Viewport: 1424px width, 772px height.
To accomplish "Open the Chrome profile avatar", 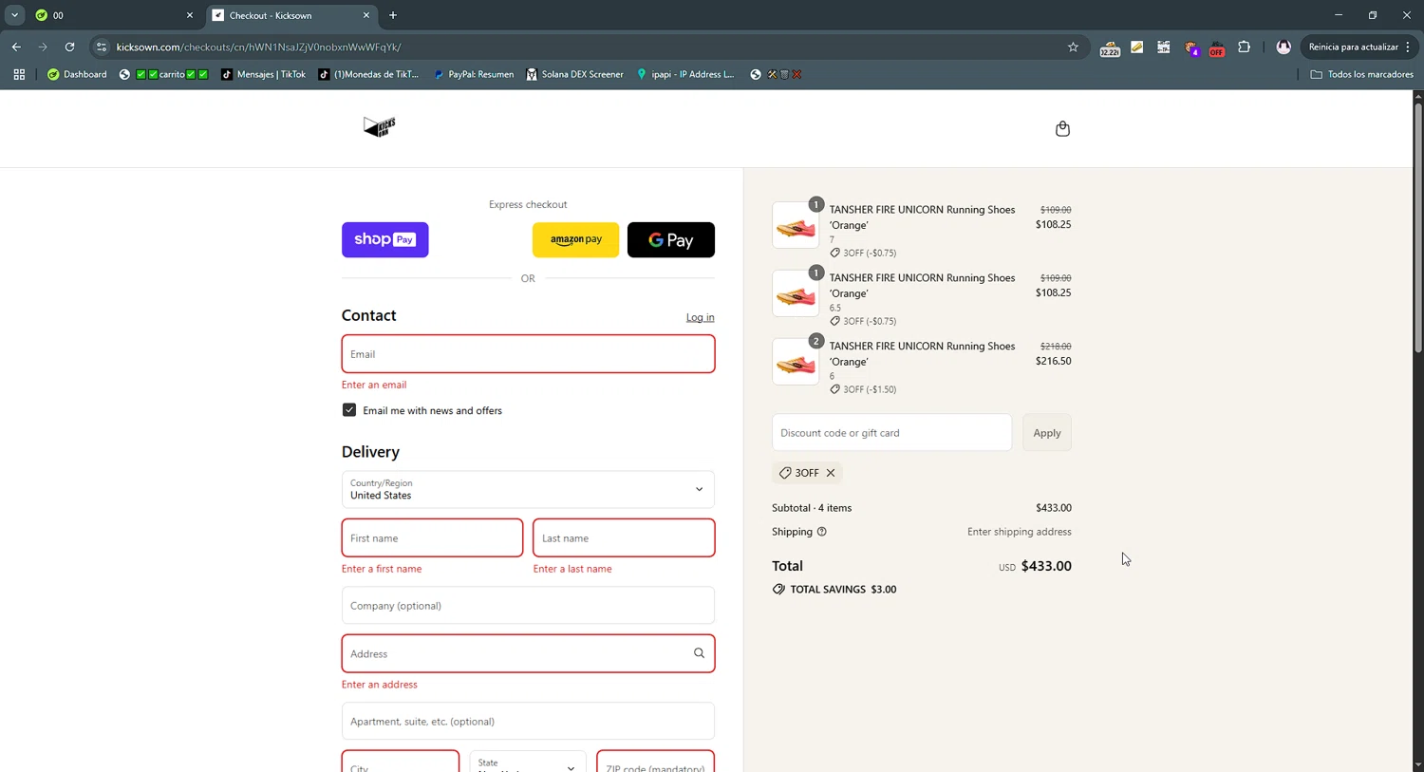I will coord(1283,47).
